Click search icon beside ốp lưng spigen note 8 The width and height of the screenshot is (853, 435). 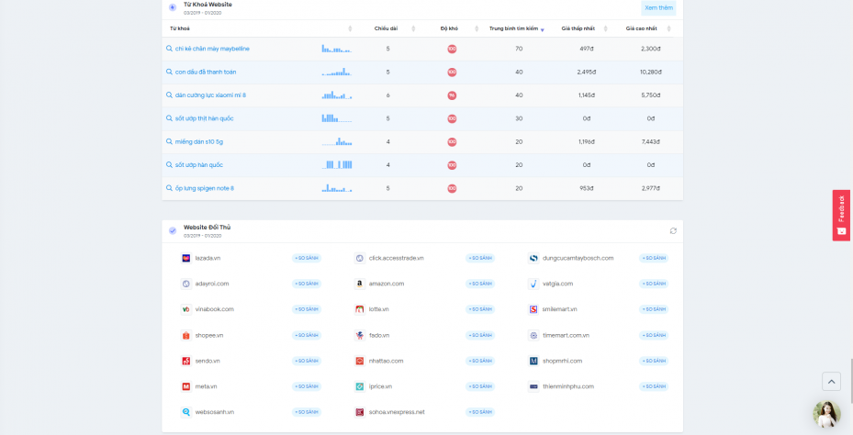[169, 188]
